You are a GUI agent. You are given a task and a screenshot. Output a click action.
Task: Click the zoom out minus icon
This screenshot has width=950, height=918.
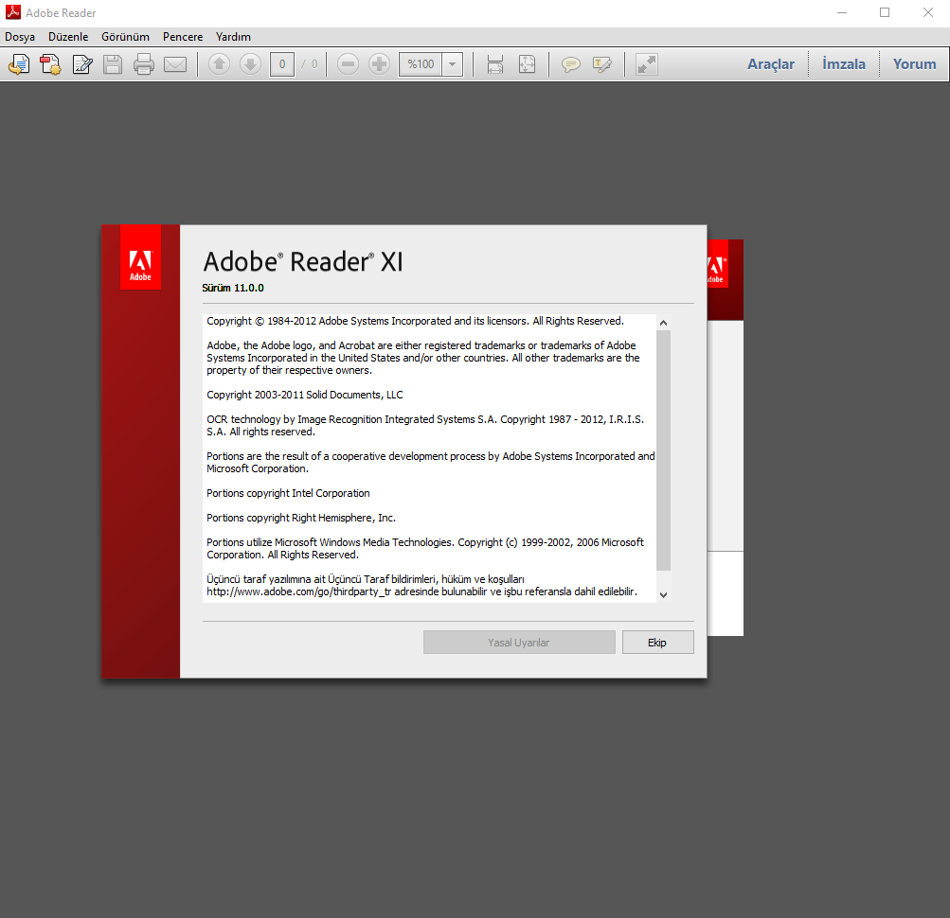pos(348,64)
